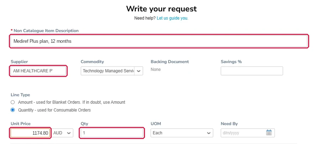Click the Non Catalogue Item Description label
This screenshot has height=144, width=317.
click(x=46, y=31)
